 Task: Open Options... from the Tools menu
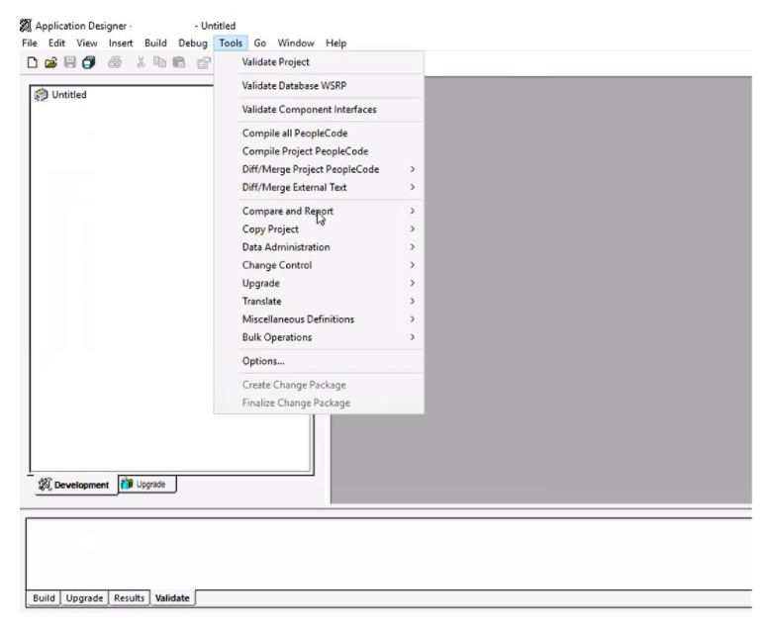click(x=319, y=361)
